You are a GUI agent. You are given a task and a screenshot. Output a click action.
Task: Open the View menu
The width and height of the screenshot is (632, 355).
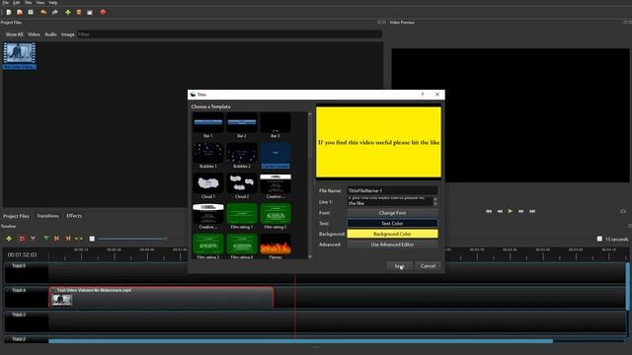click(40, 2)
